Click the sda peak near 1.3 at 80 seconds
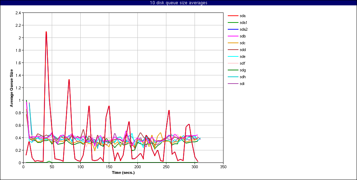Screen dimensions: 357x180 69,80
